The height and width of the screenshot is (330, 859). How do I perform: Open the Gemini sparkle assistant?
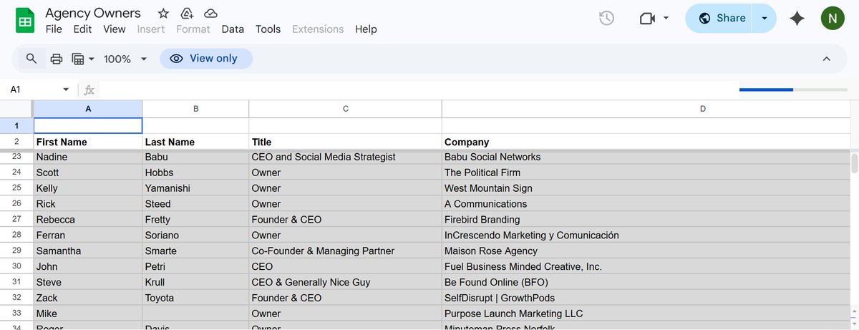tap(797, 19)
